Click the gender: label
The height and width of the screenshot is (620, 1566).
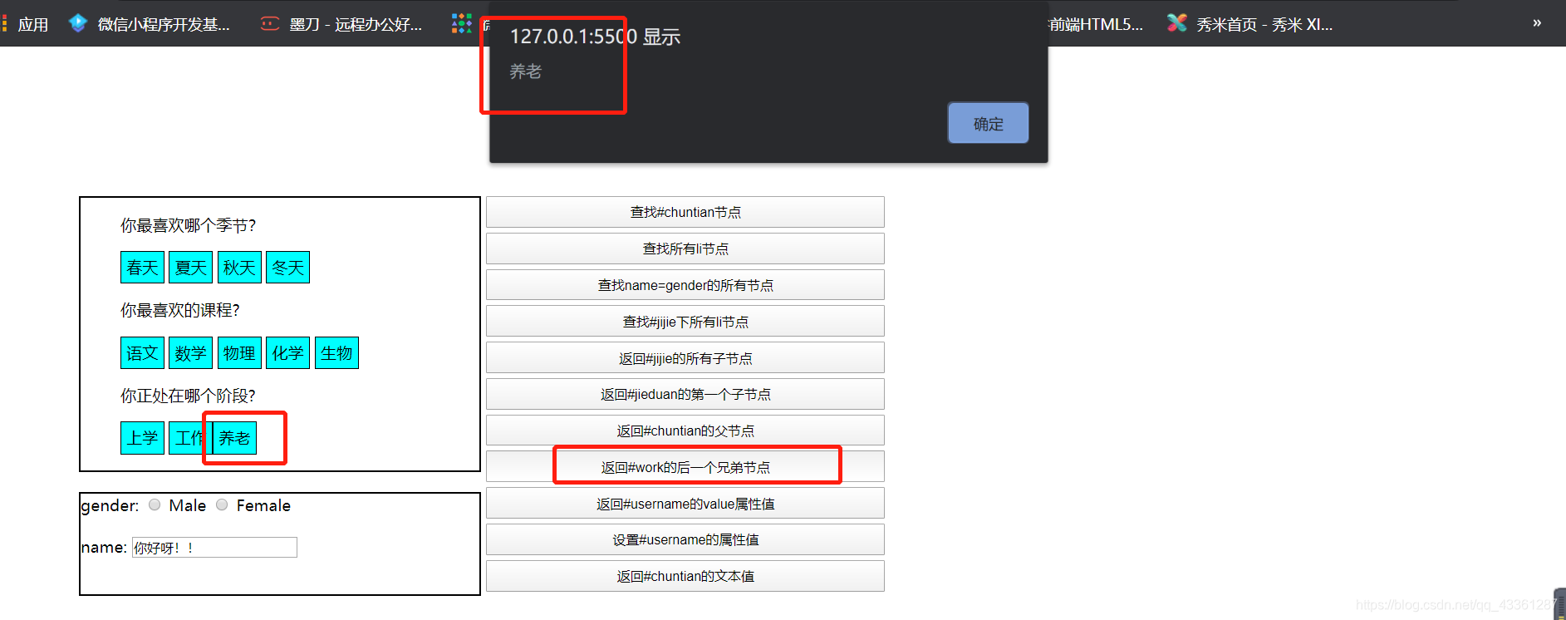[110, 505]
